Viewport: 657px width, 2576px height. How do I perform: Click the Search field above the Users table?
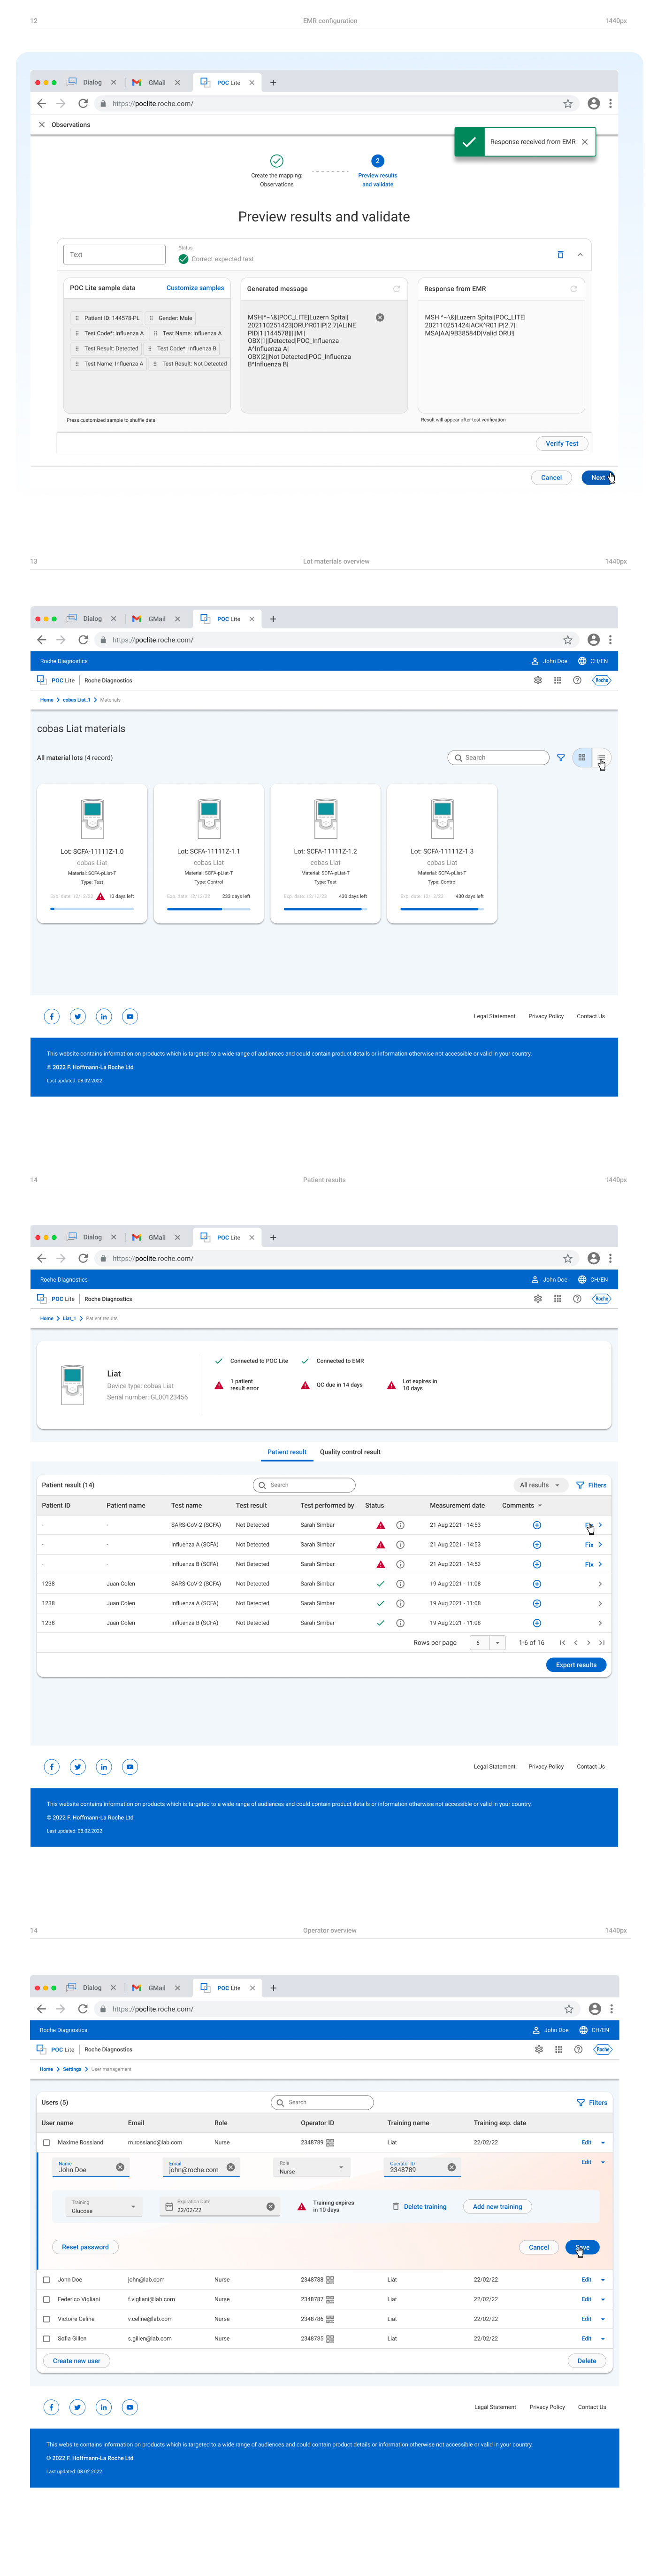(x=322, y=2102)
